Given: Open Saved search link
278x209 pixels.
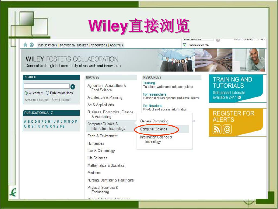Looking at the screenshot, I should [61, 100].
